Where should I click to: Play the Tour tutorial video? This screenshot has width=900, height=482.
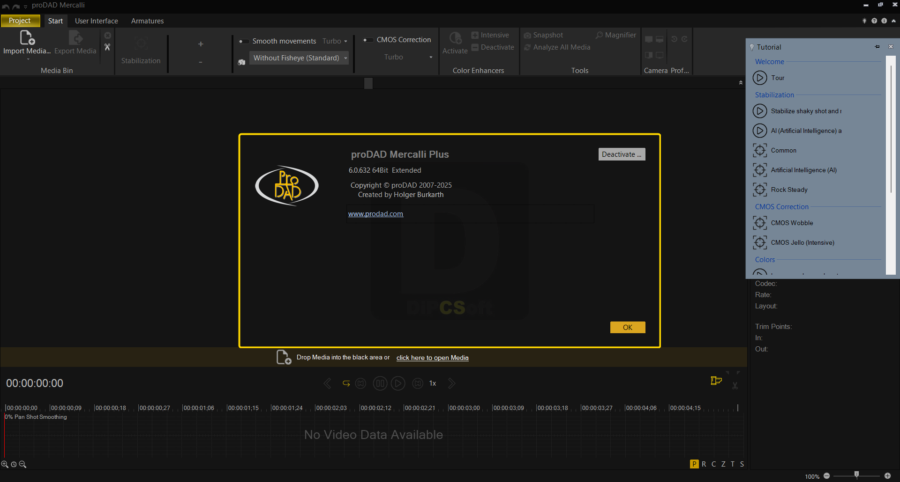[x=760, y=78]
